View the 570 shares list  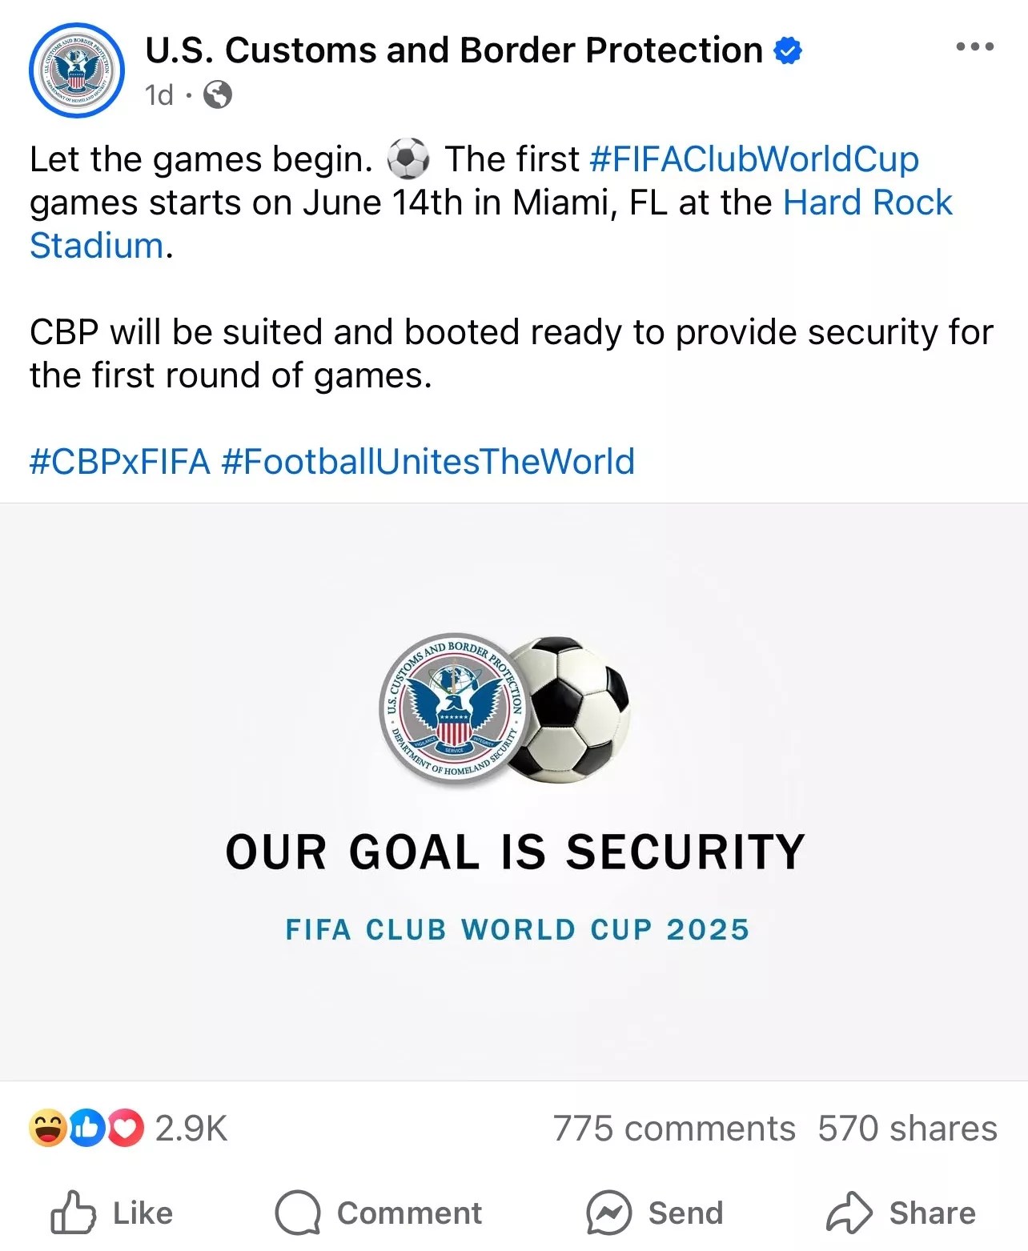click(907, 1129)
